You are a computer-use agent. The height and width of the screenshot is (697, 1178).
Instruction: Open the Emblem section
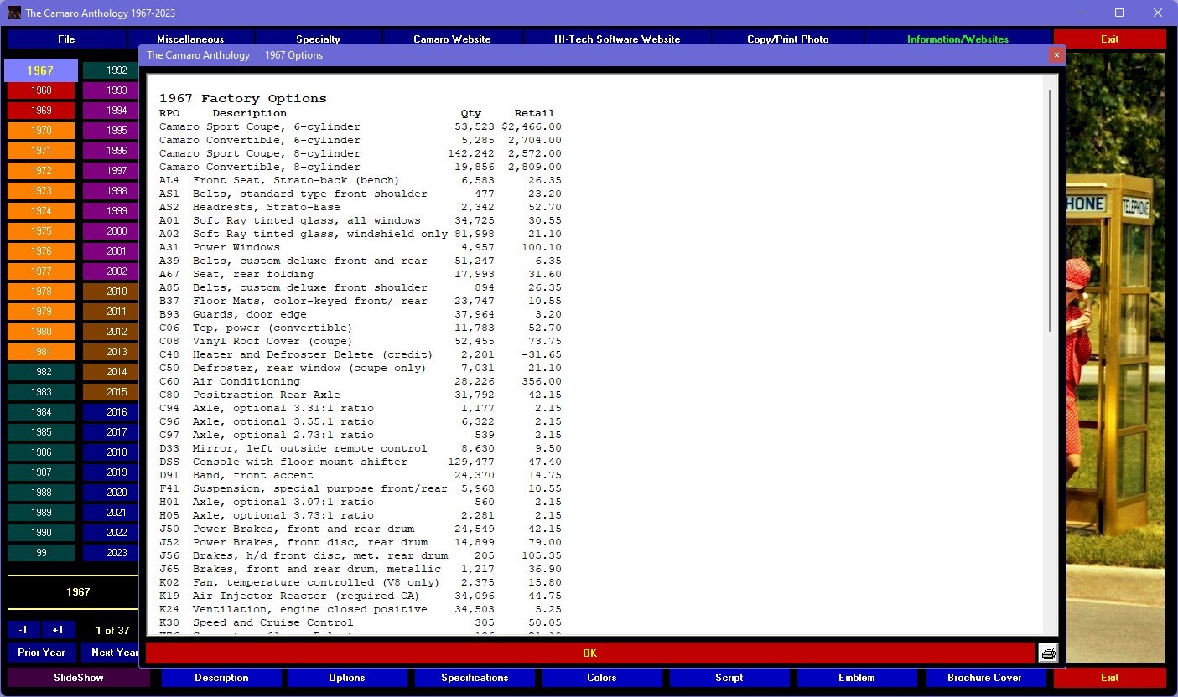point(857,678)
